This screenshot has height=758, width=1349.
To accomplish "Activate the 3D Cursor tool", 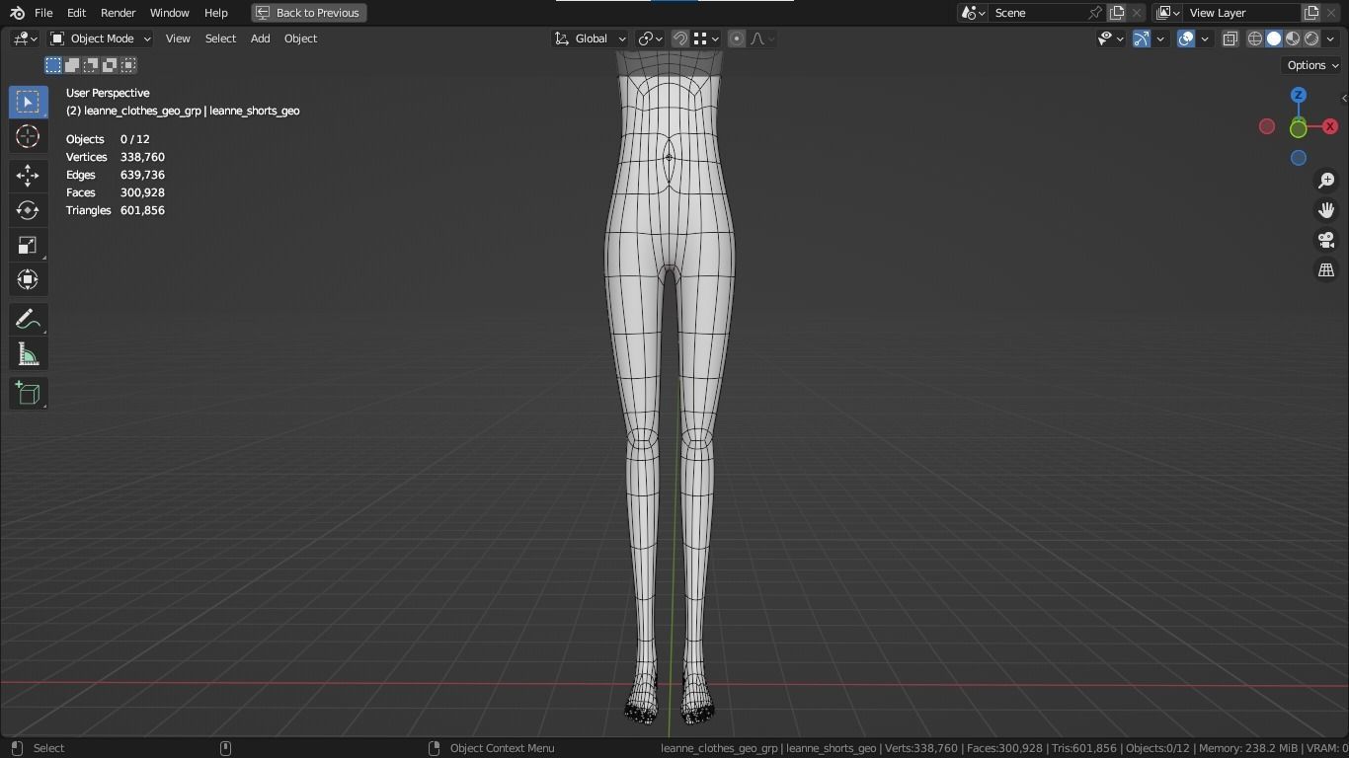I will [28, 136].
